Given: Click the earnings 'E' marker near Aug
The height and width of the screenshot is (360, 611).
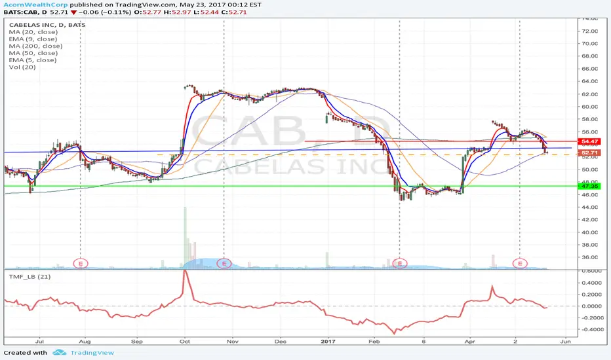Looking at the screenshot, I should click(81, 264).
